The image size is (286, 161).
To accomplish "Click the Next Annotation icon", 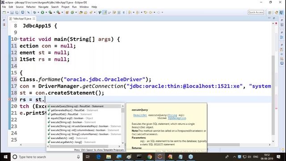I will point(130,13).
